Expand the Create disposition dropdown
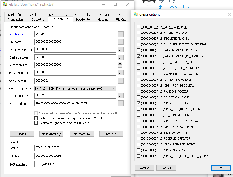The height and width of the screenshot is (177, 233). [114, 88]
